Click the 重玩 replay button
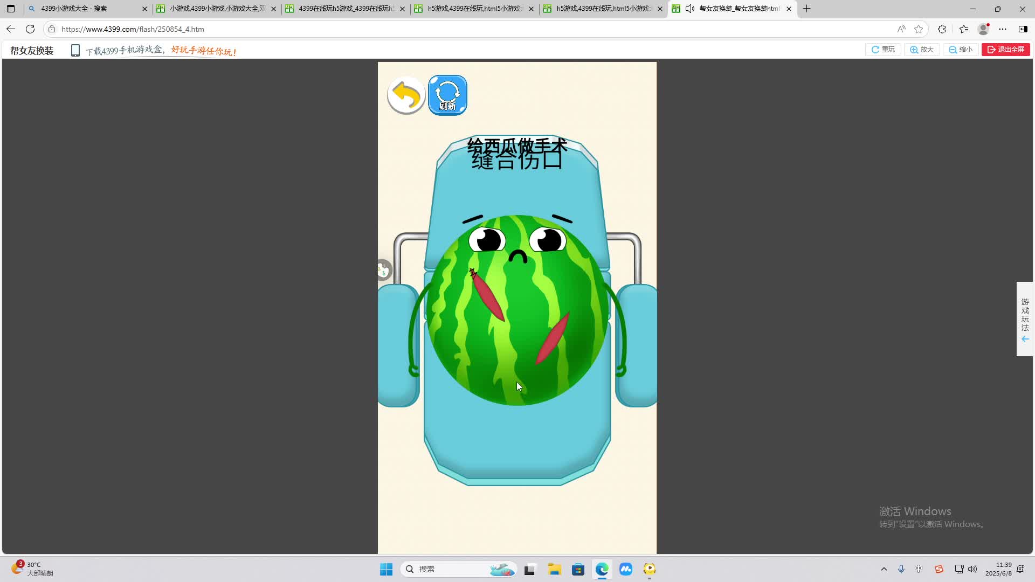Image resolution: width=1035 pixels, height=582 pixels. point(883,50)
